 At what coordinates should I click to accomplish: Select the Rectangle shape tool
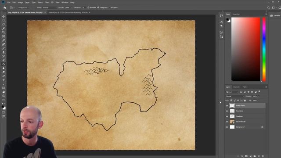click(4, 88)
